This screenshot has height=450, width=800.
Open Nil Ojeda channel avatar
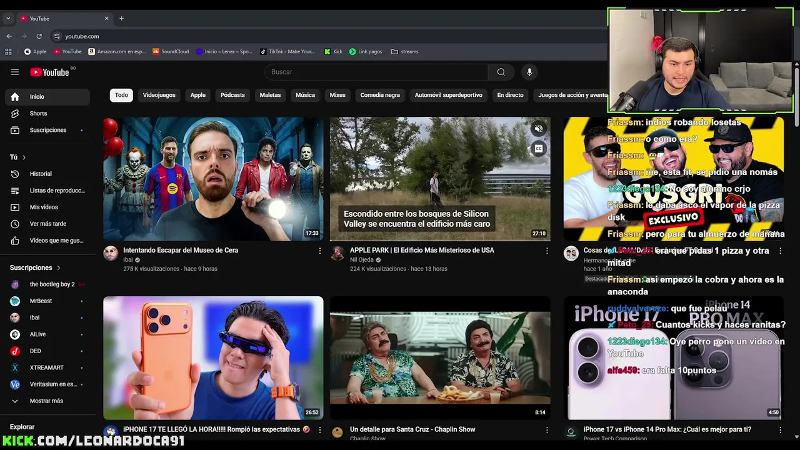click(x=337, y=253)
